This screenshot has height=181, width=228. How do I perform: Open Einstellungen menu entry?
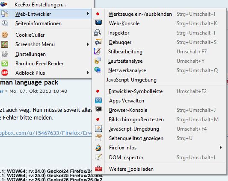click(46, 54)
